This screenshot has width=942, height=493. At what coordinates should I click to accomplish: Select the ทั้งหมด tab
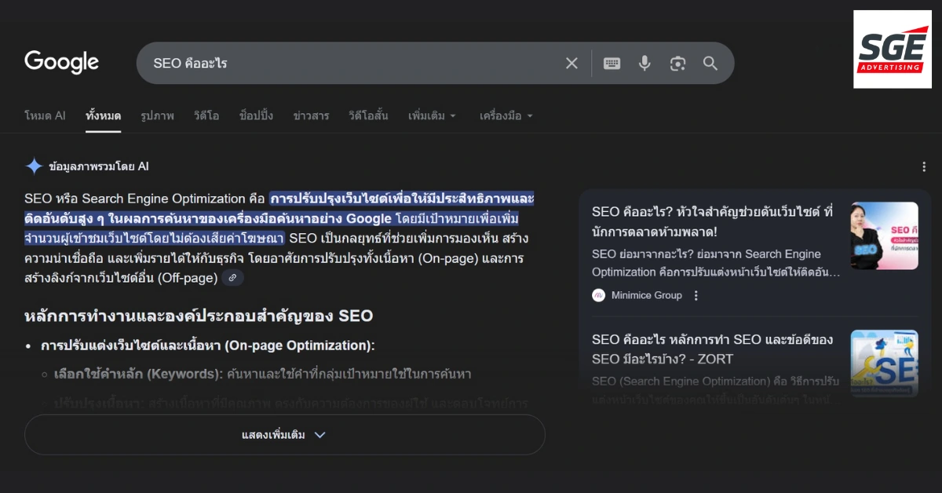pos(104,115)
